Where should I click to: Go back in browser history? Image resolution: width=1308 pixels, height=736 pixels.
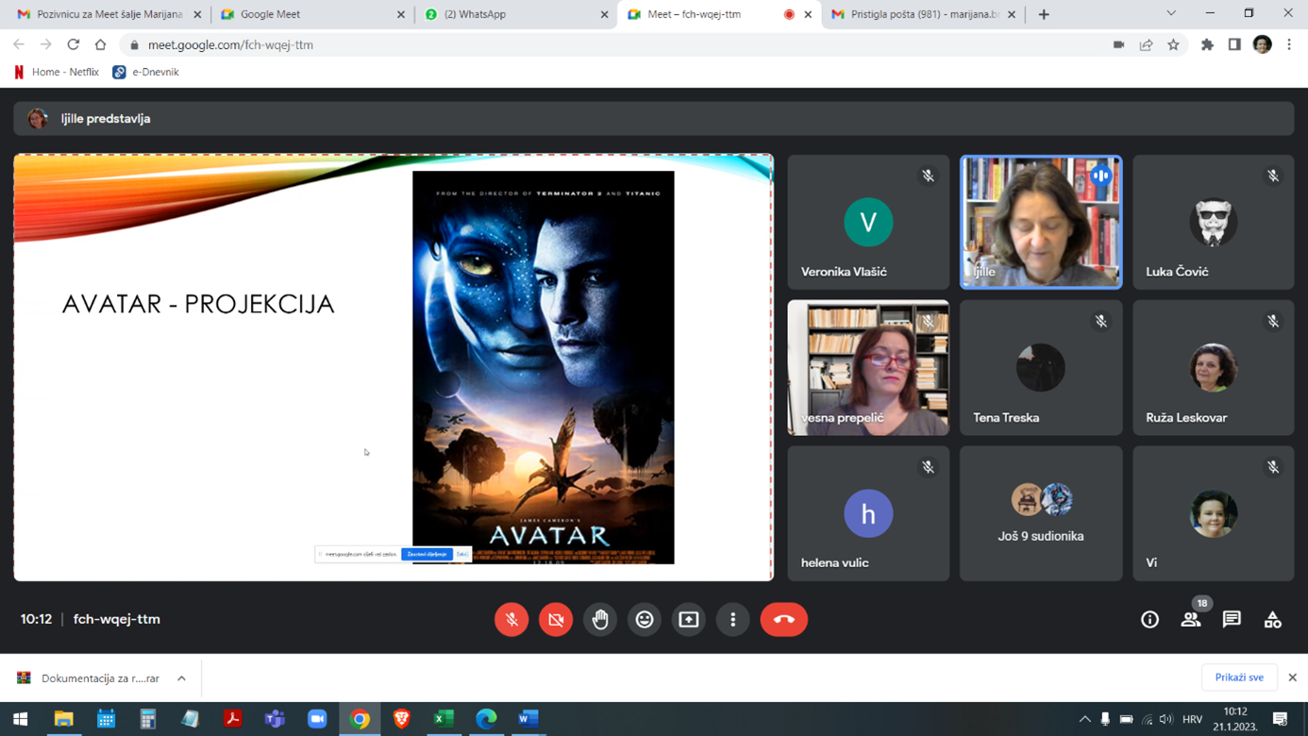coord(19,44)
